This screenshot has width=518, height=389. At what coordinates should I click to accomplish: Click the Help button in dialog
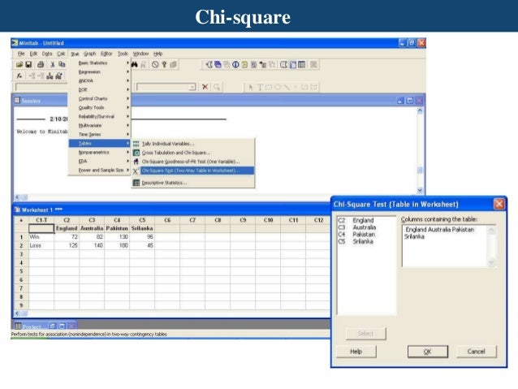tap(356, 352)
